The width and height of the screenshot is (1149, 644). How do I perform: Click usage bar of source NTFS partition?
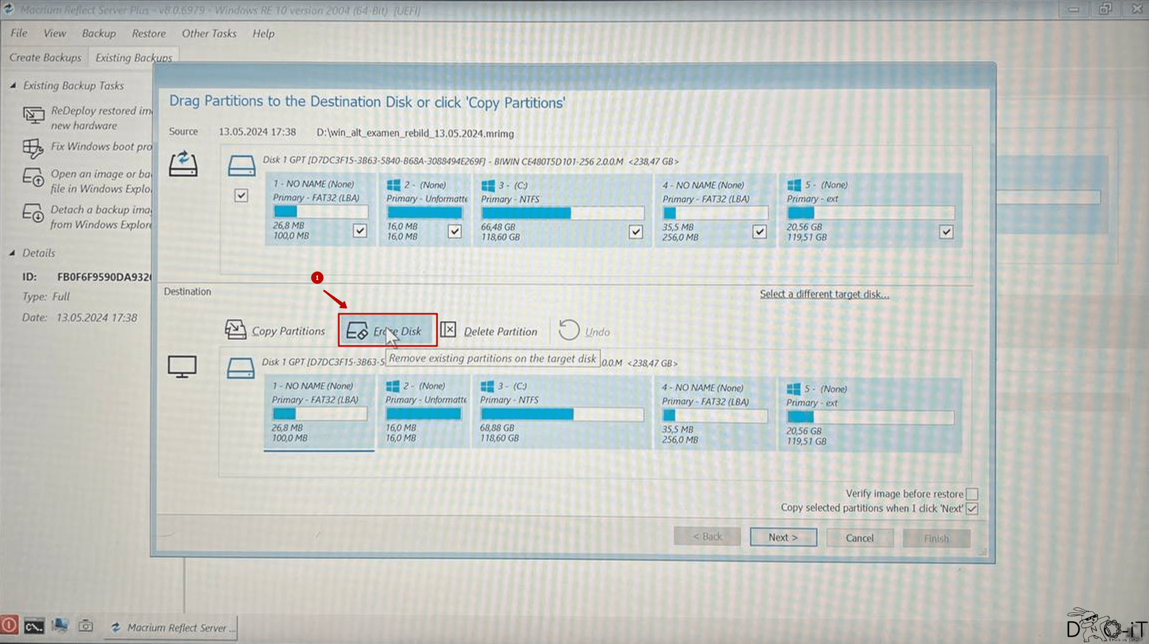(x=562, y=213)
